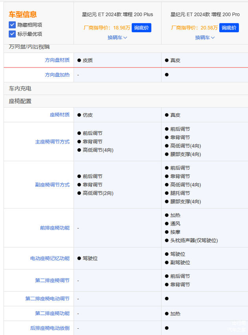Click the 座椅材质 parameter link
The height and width of the screenshot is (335, 248).
click(59, 115)
